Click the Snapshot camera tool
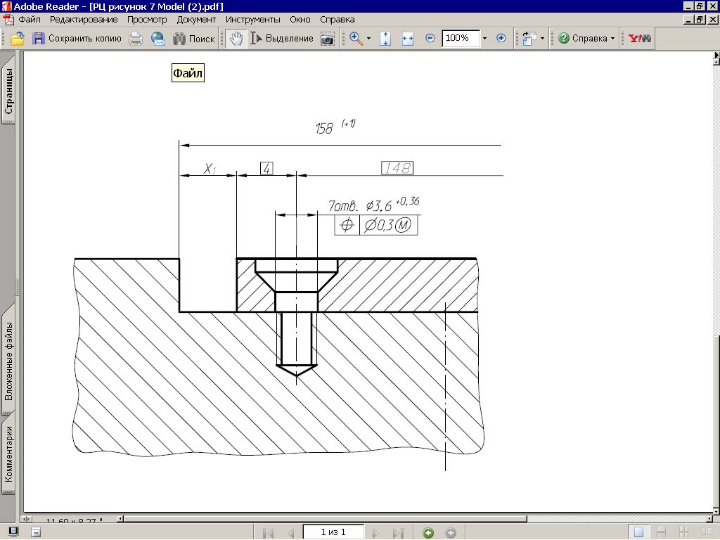Image resolution: width=720 pixels, height=540 pixels. (327, 39)
